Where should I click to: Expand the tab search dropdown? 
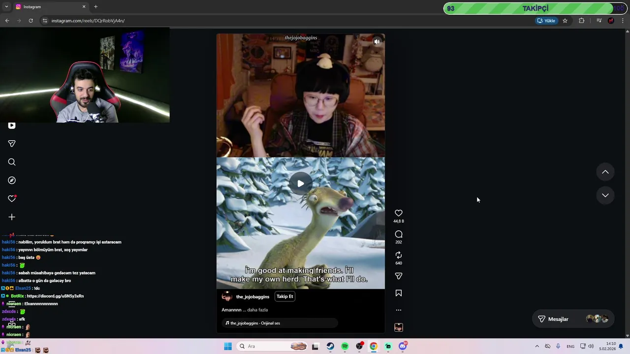click(x=6, y=7)
